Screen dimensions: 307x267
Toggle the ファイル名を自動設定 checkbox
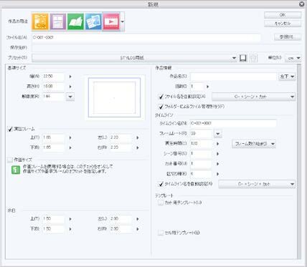161,97
